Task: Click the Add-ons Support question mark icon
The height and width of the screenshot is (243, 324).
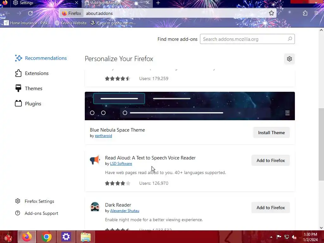Action: click(18, 213)
